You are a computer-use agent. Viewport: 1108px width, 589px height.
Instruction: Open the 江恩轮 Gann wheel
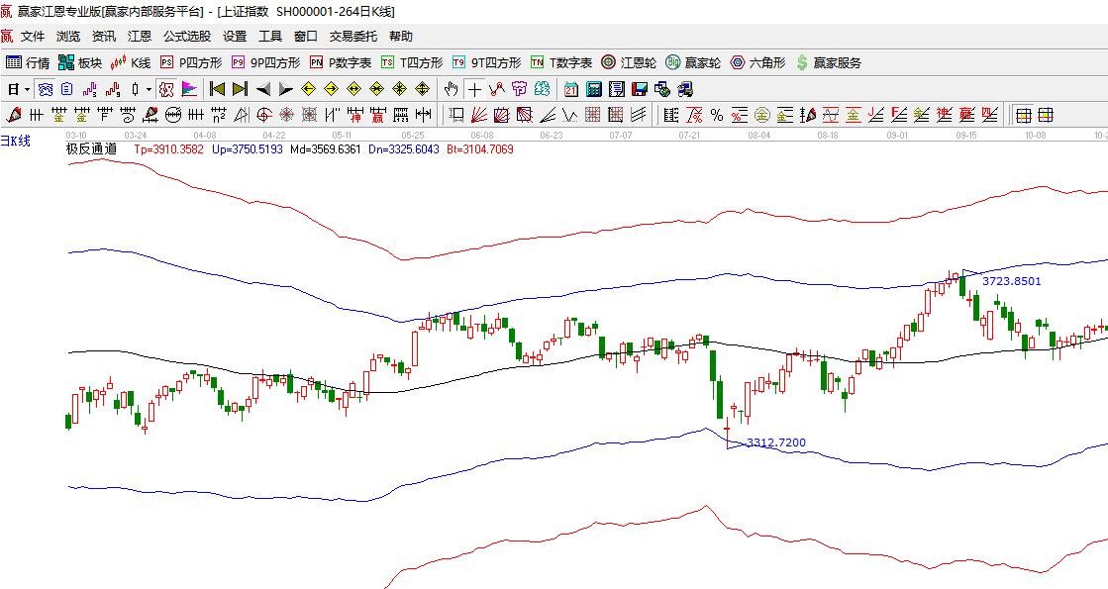(x=628, y=62)
